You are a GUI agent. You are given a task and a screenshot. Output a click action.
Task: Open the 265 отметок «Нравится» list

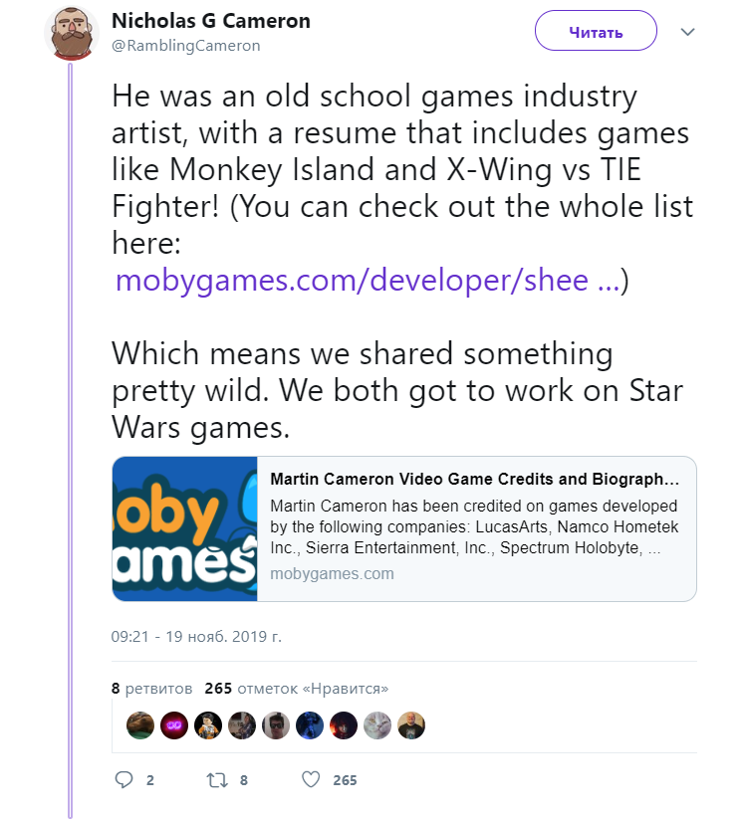pos(296,688)
